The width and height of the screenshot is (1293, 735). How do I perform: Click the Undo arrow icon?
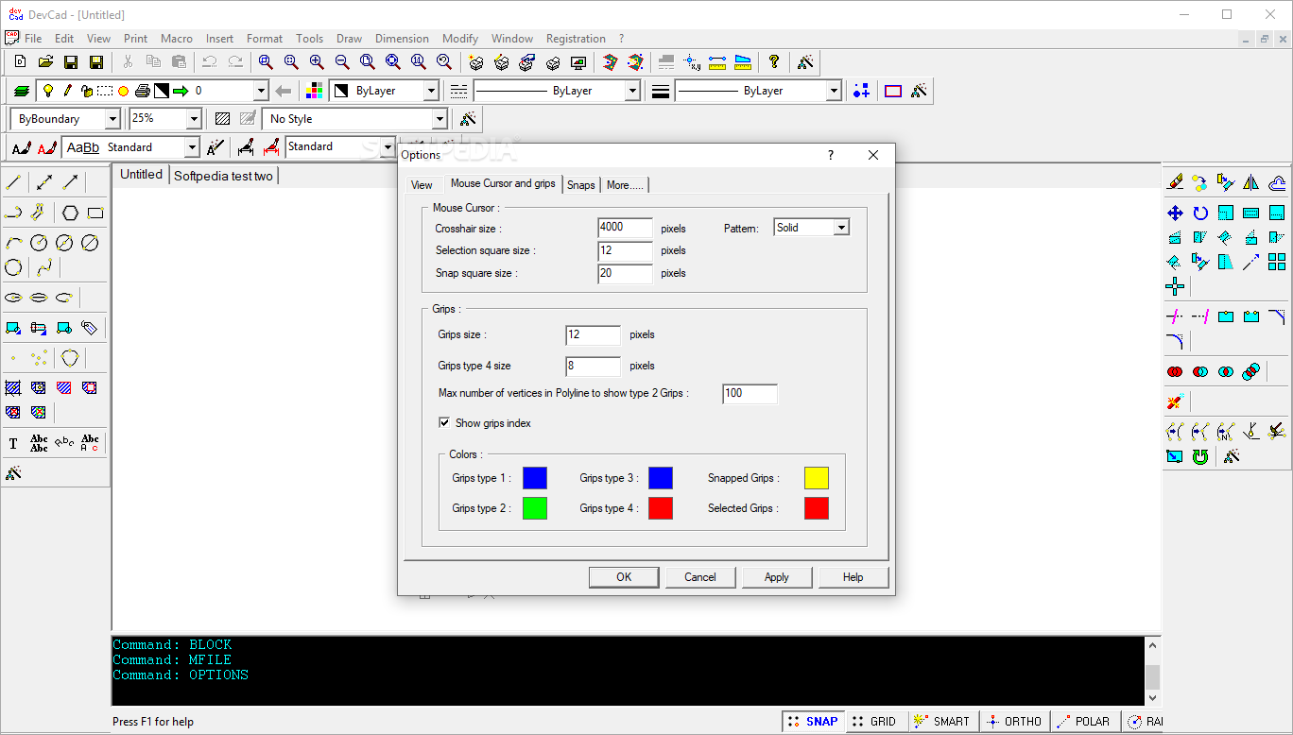(x=209, y=62)
